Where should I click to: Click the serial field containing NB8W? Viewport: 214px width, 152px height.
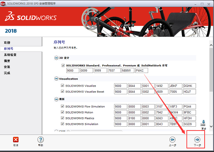(x=128, y=71)
